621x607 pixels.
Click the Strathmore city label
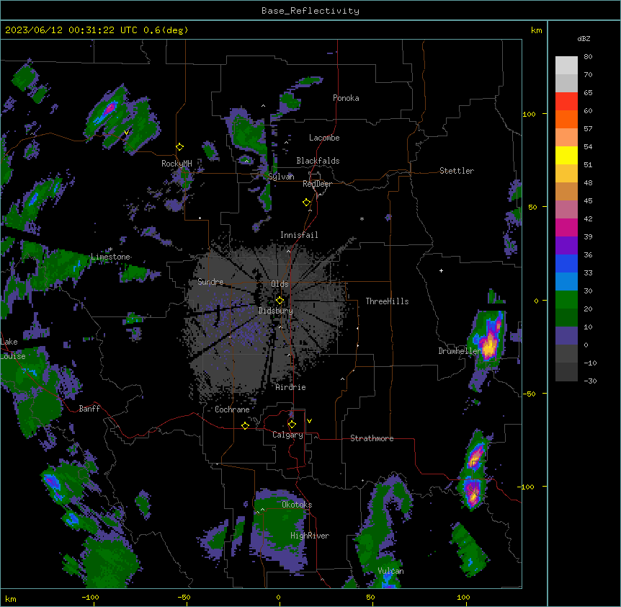[x=372, y=438]
